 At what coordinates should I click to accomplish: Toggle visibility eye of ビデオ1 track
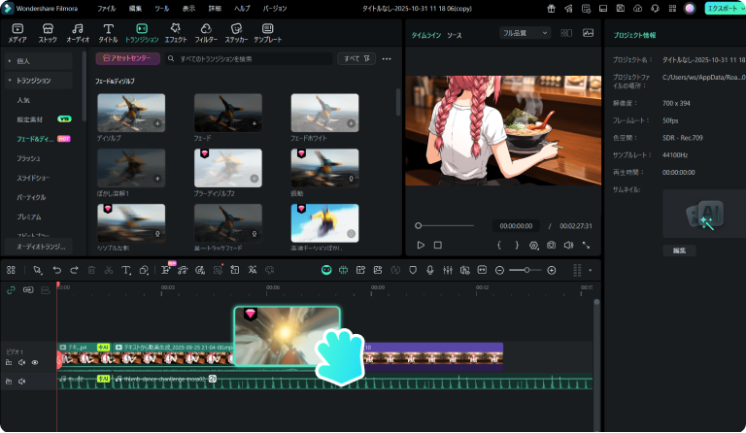tap(34, 362)
